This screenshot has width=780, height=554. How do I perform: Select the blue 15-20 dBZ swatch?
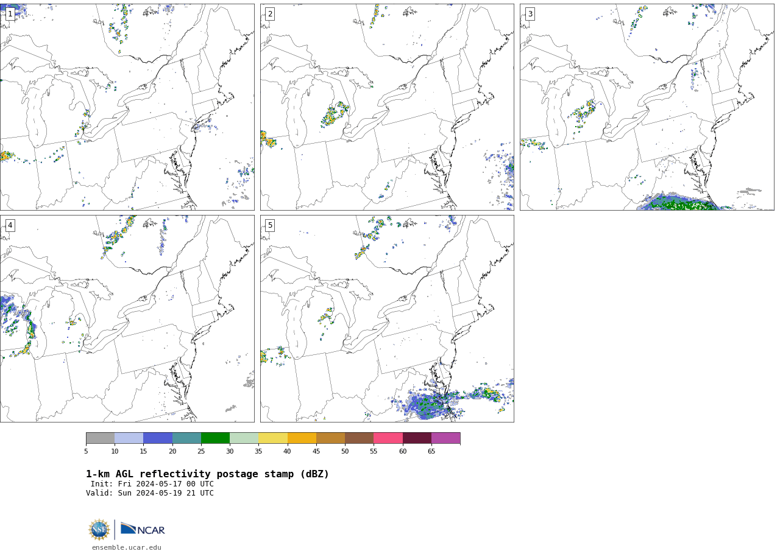tap(158, 438)
